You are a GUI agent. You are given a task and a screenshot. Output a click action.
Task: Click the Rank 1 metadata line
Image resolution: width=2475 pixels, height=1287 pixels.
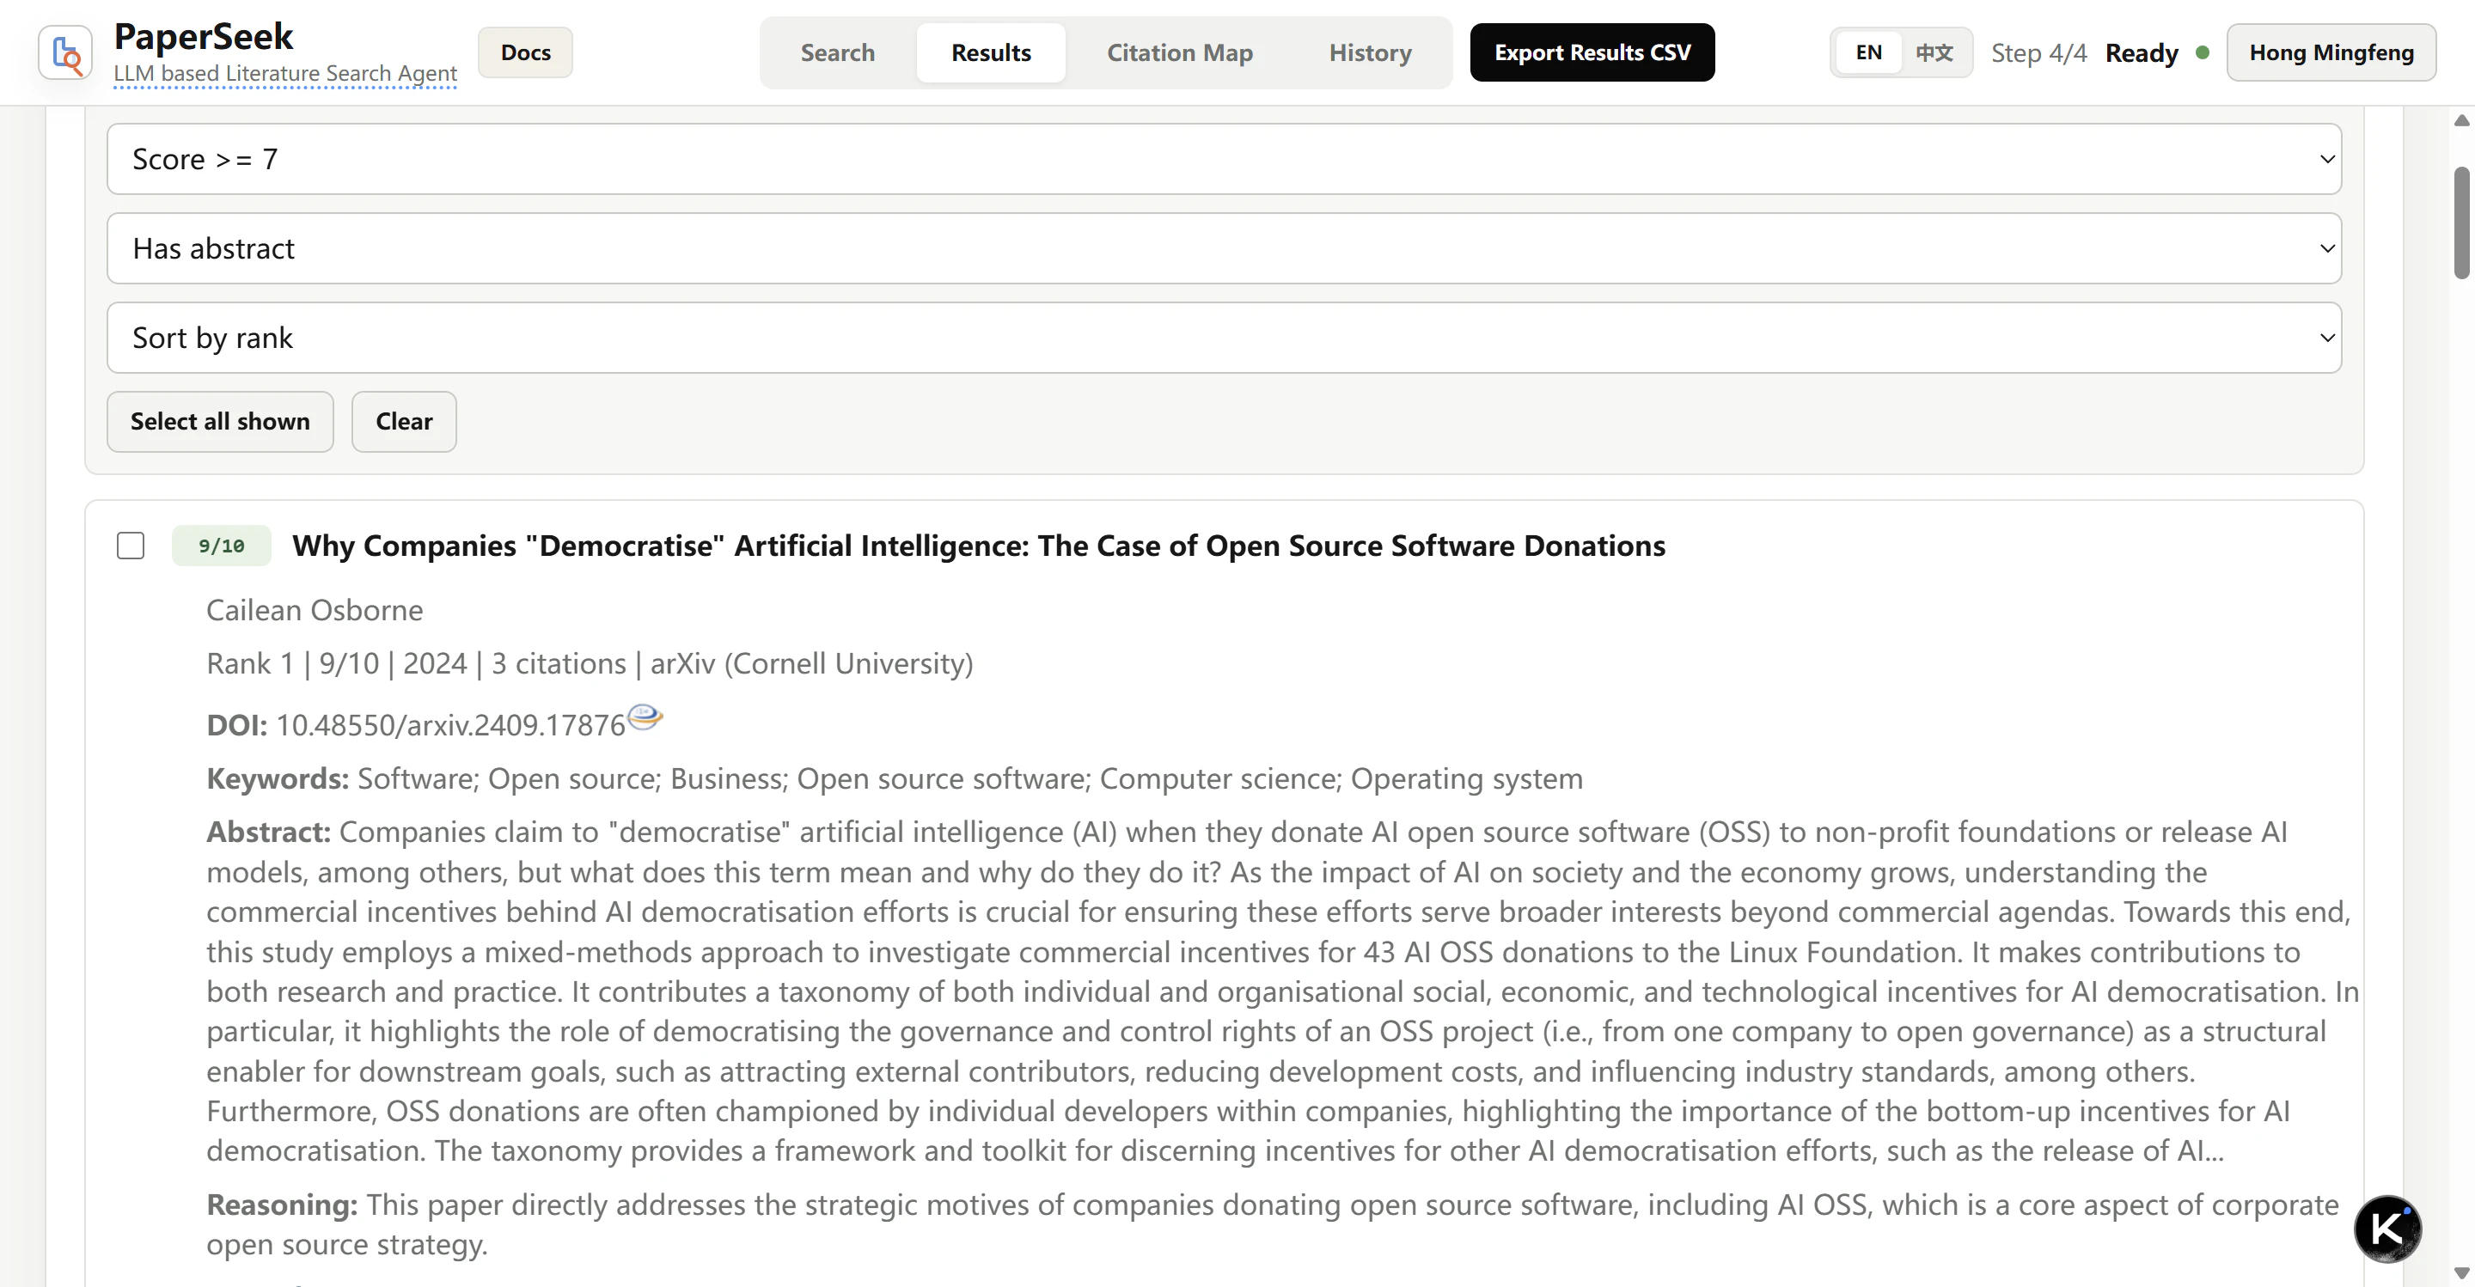[x=590, y=663]
